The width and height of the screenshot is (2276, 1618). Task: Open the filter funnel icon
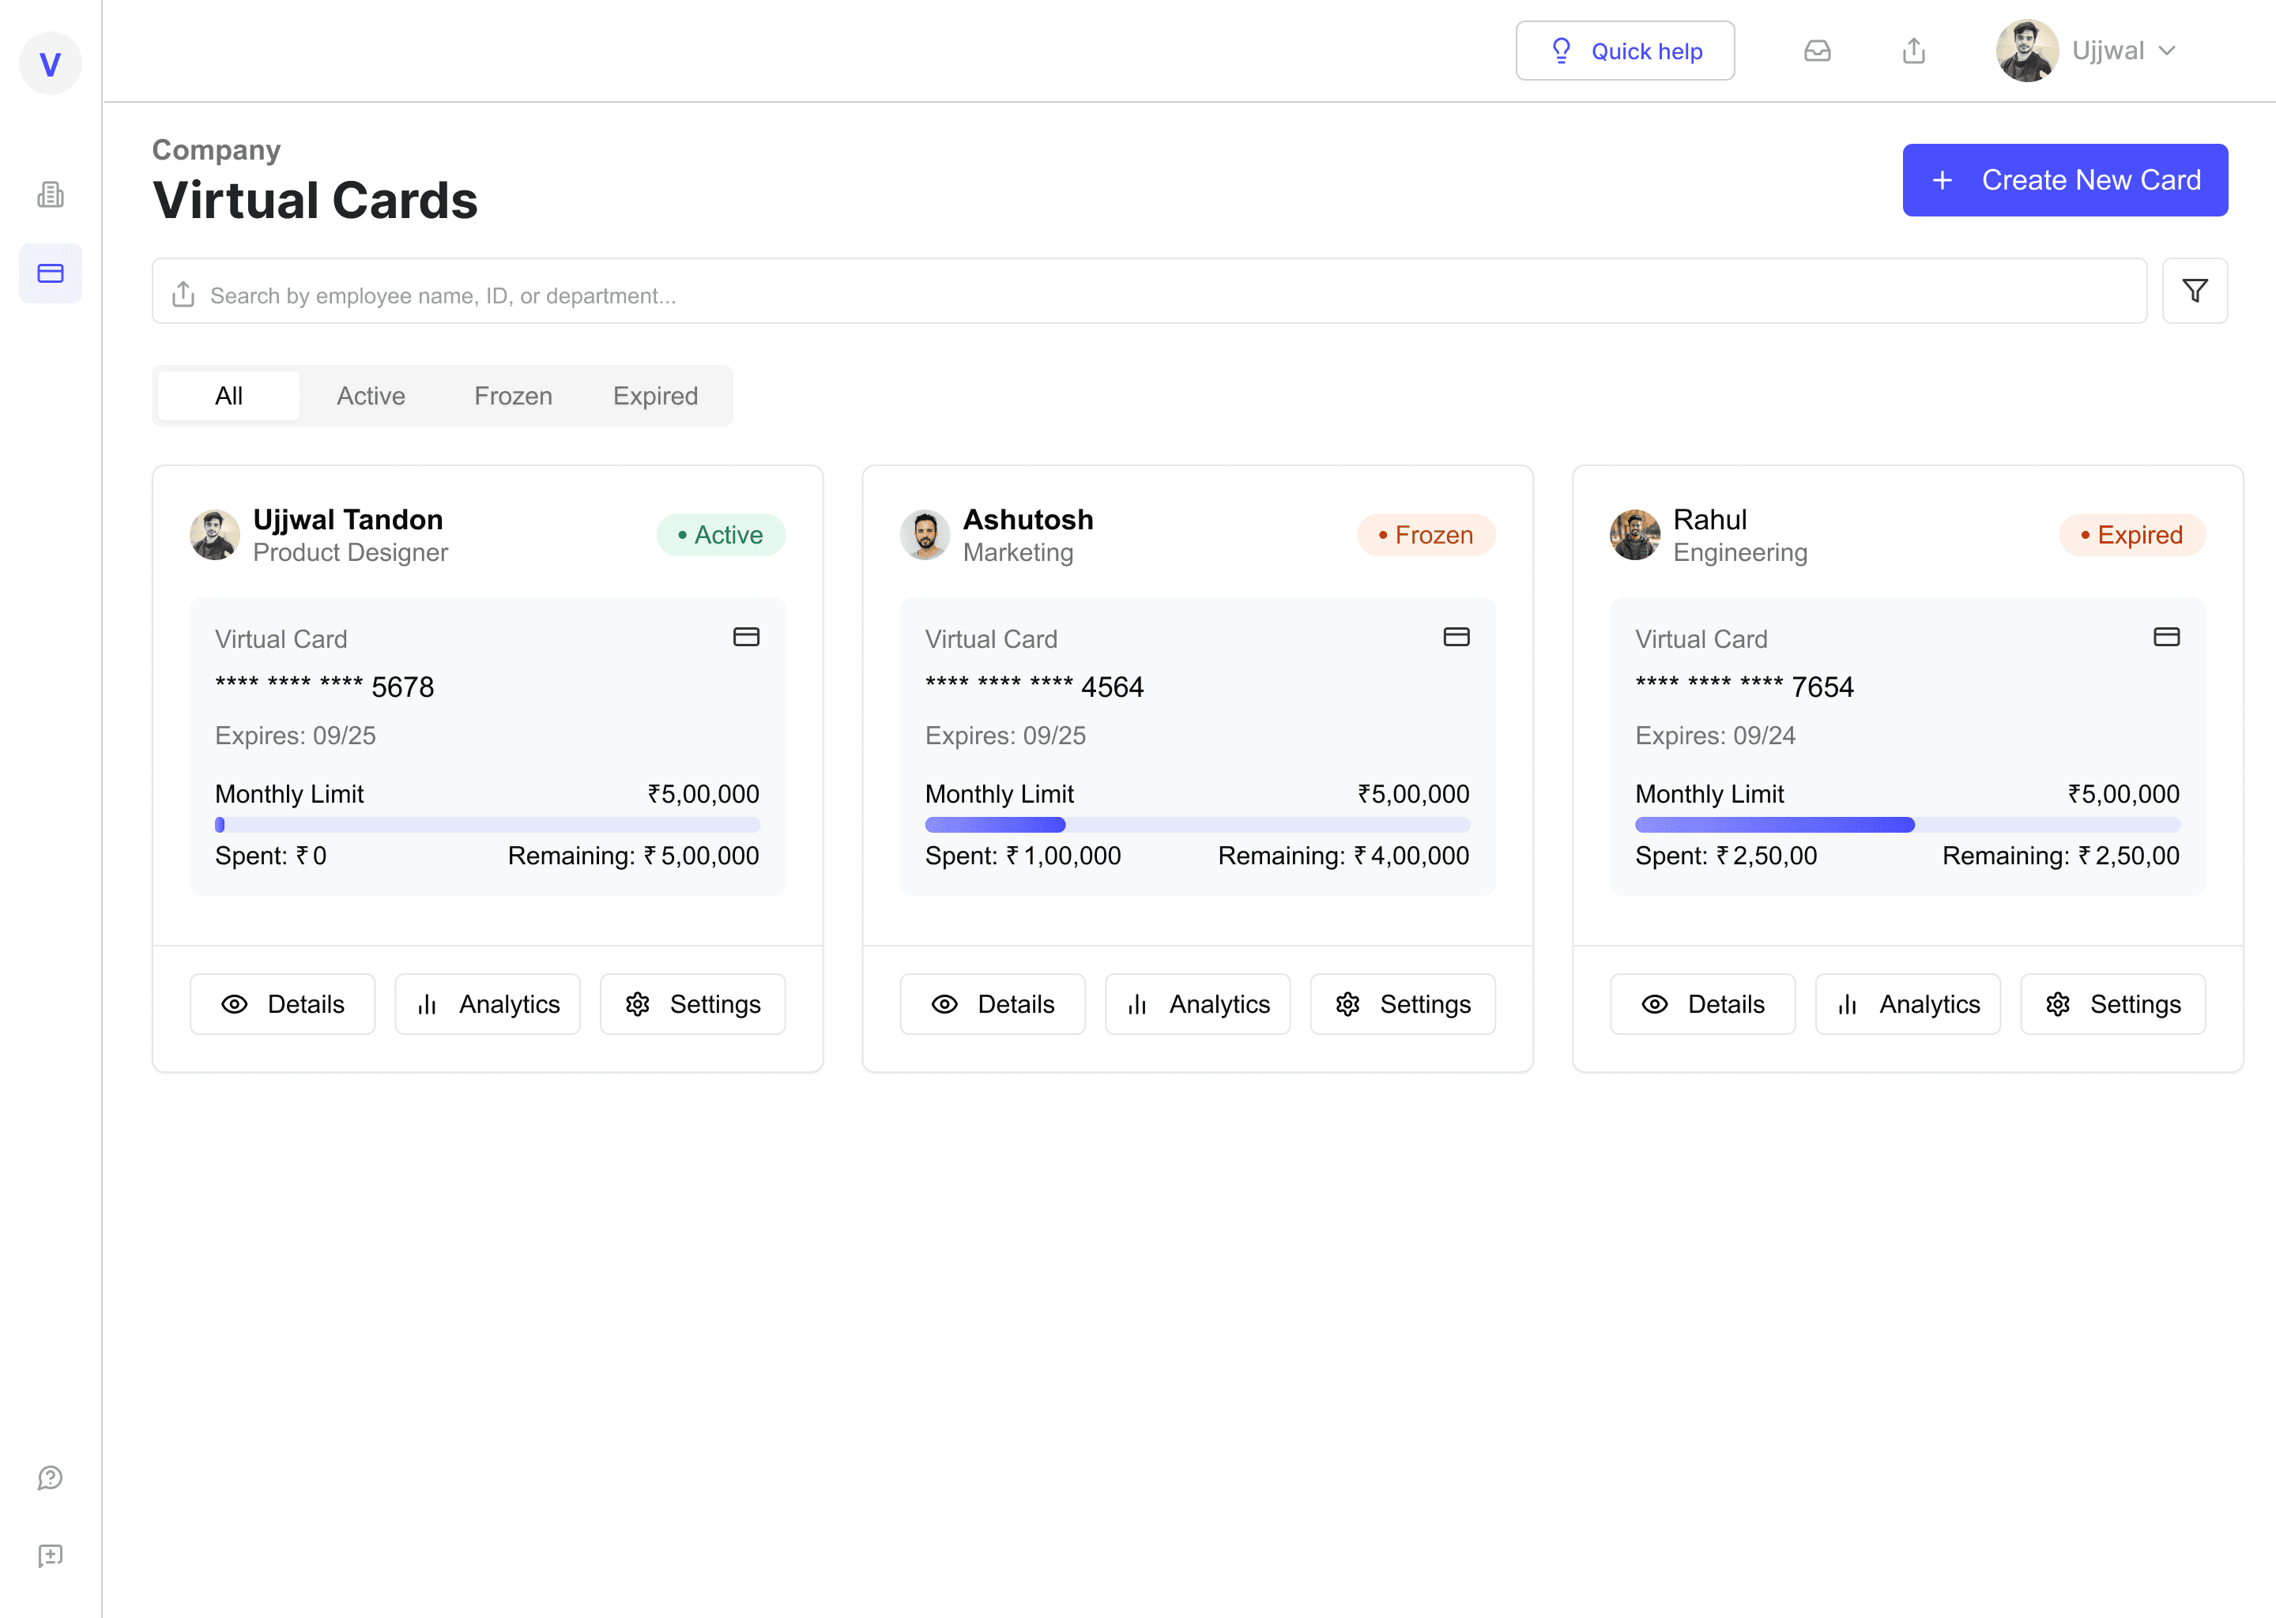pos(2195,291)
